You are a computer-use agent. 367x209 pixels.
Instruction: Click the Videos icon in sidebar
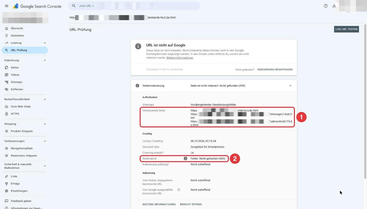coord(7,75)
